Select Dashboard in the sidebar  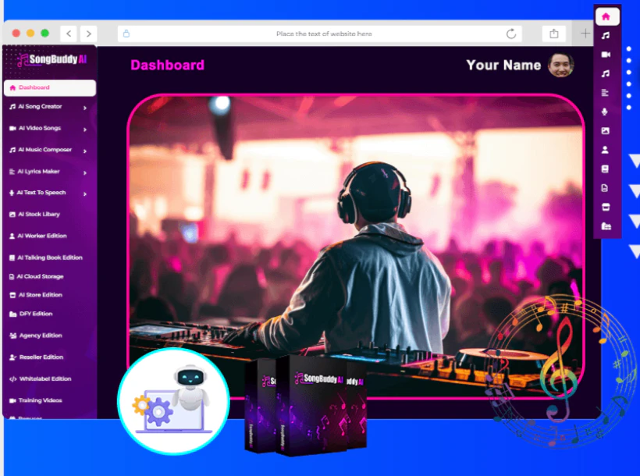(x=50, y=87)
